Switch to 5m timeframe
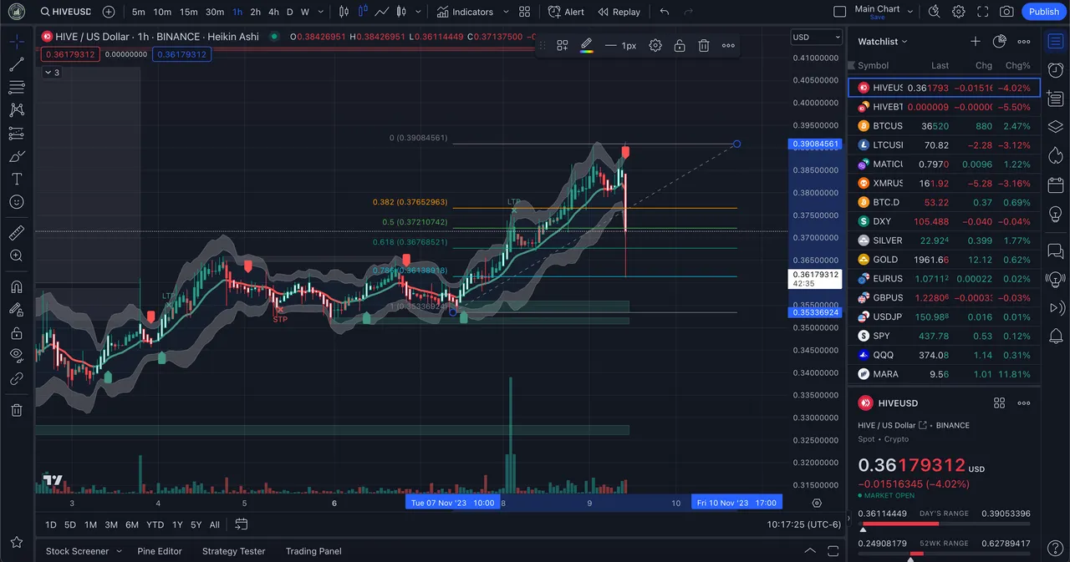Viewport: 1070px width, 562px height. tap(139, 12)
